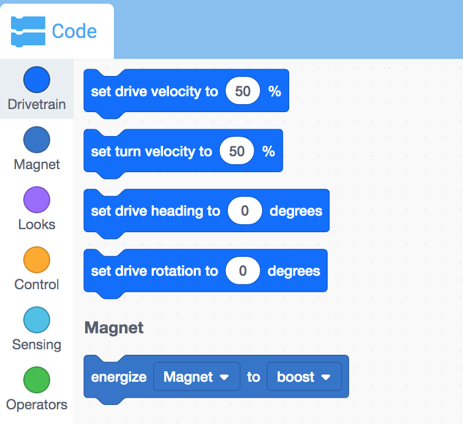Edit turn velocity value 50
Screen dimensions: 463x424
(x=236, y=151)
